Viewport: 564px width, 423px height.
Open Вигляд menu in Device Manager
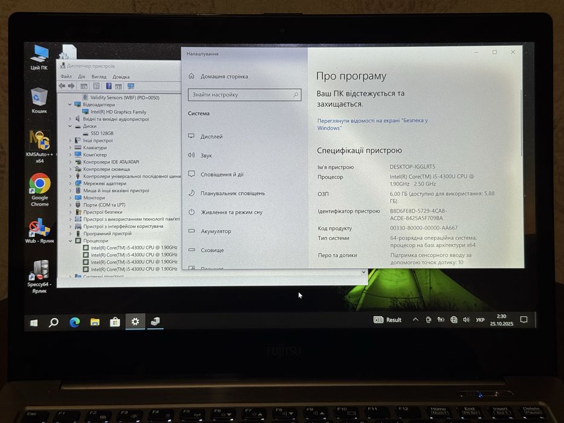pyautogui.click(x=99, y=77)
